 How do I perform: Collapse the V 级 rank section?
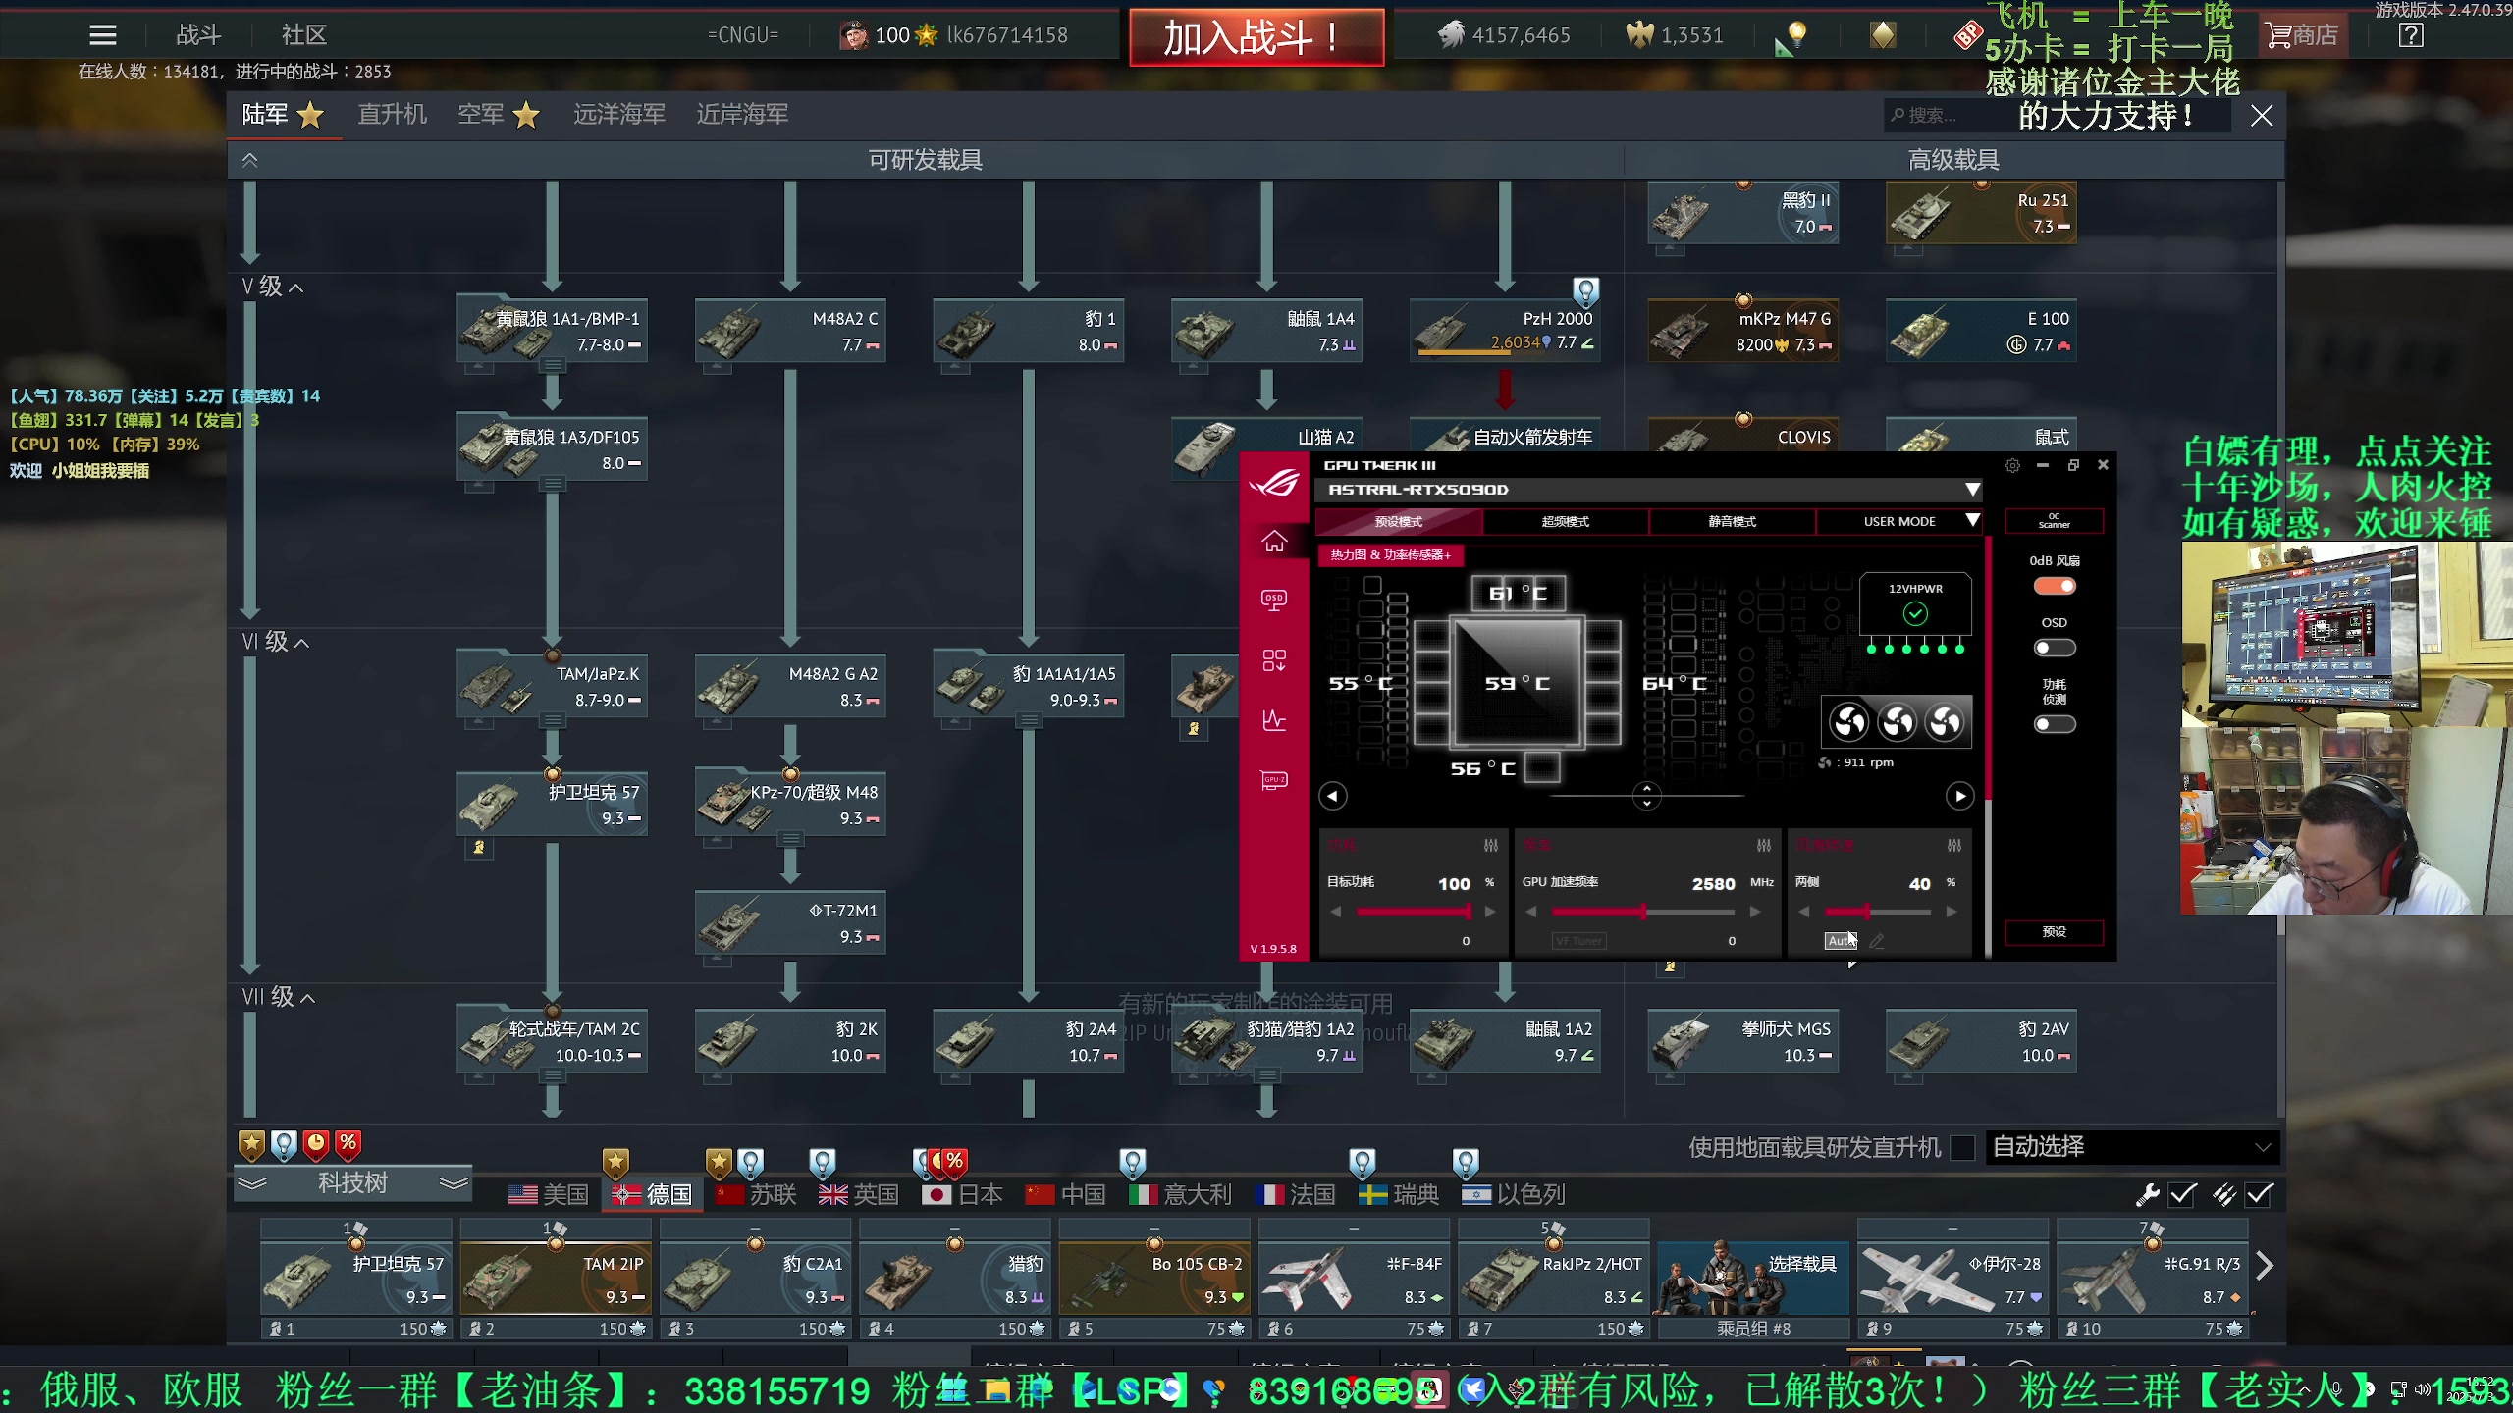[273, 287]
